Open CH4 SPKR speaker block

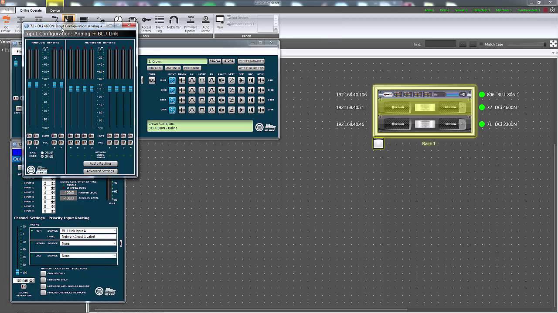pos(261,110)
